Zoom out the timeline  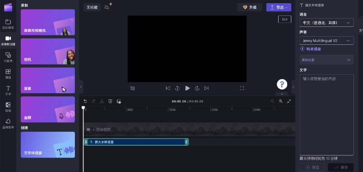pos(273,101)
